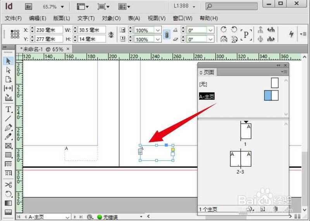This screenshot has width=310, height=221.
Task: Select the Pen tool
Action: coord(9,128)
